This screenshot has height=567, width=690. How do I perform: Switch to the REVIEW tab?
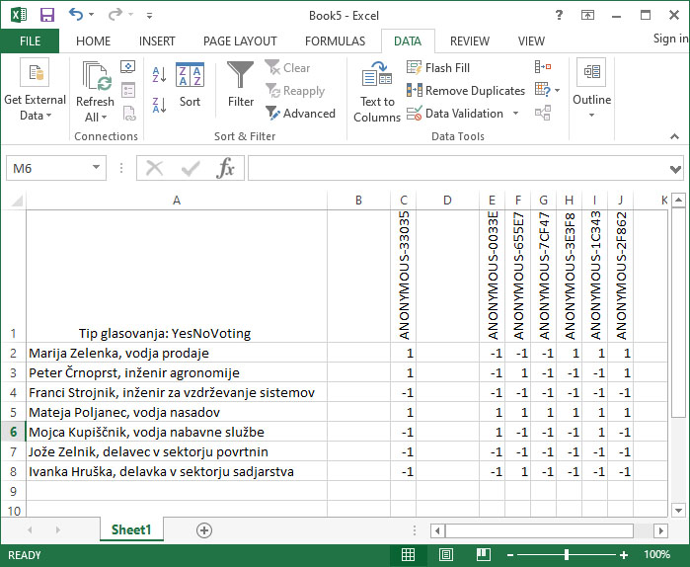pos(470,40)
